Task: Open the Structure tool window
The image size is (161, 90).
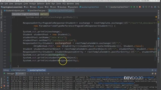Action: 1,27
